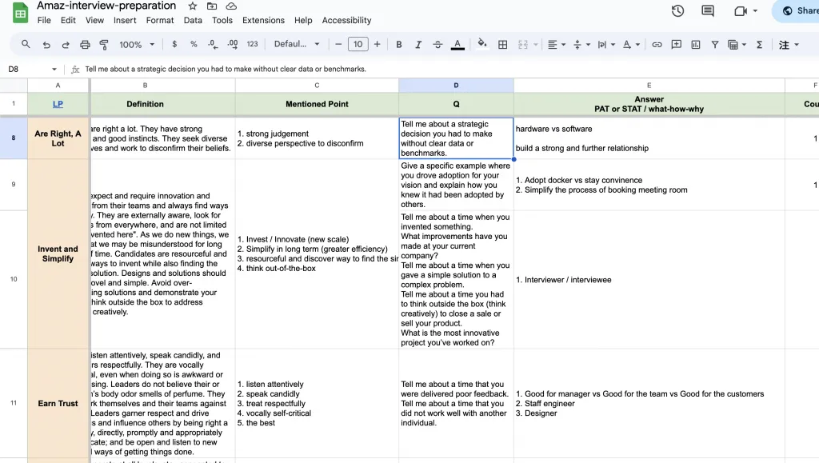Viewport: 819px width, 463px height.
Task: Click the paint format icon
Action: tap(103, 45)
